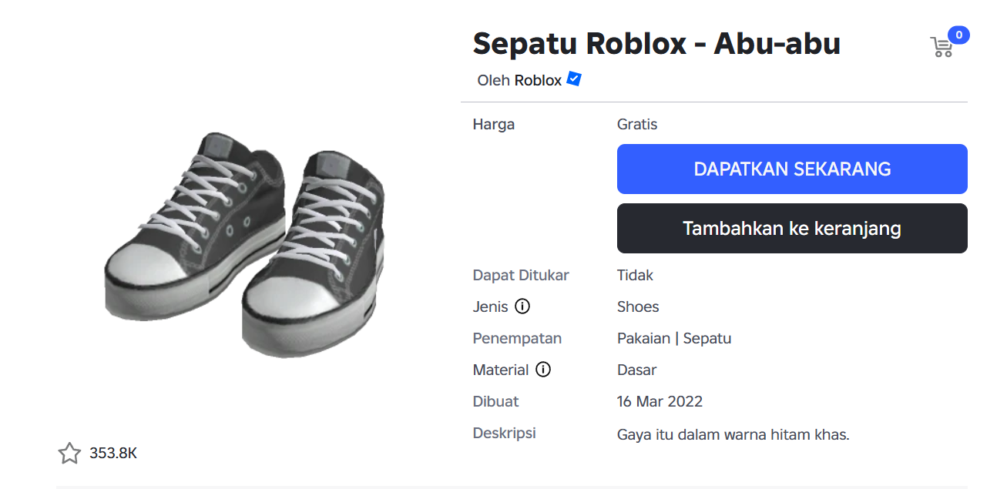Click the cart item count badge showing 0
This screenshot has height=489, width=1007.
958,34
